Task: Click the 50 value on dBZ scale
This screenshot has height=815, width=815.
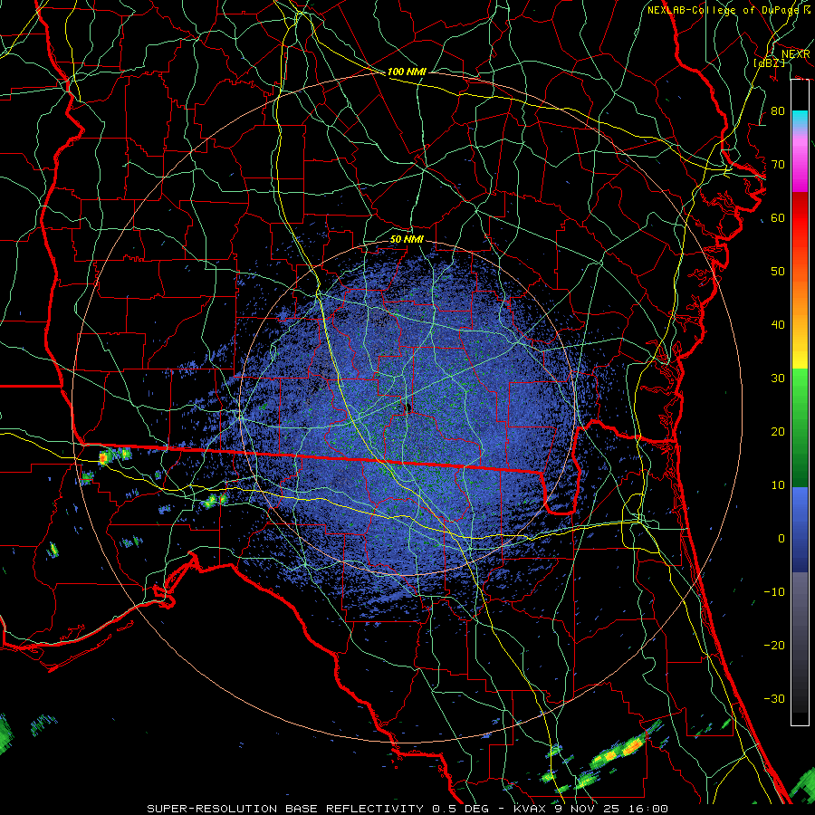Action: (778, 272)
